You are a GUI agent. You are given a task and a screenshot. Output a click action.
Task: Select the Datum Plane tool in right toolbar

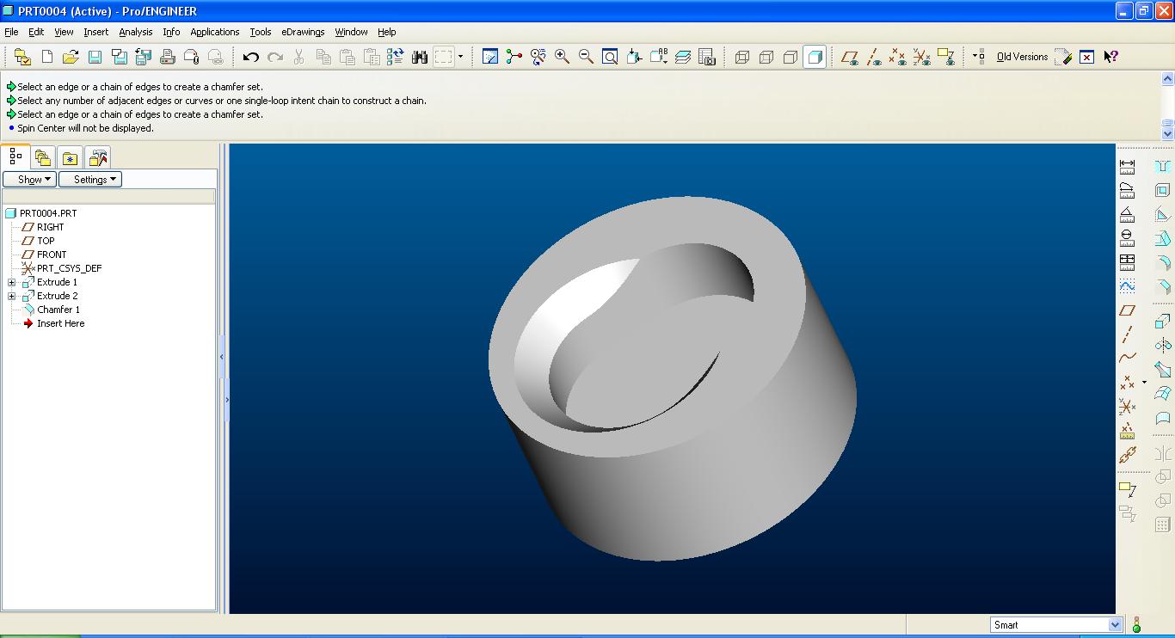(x=1128, y=310)
